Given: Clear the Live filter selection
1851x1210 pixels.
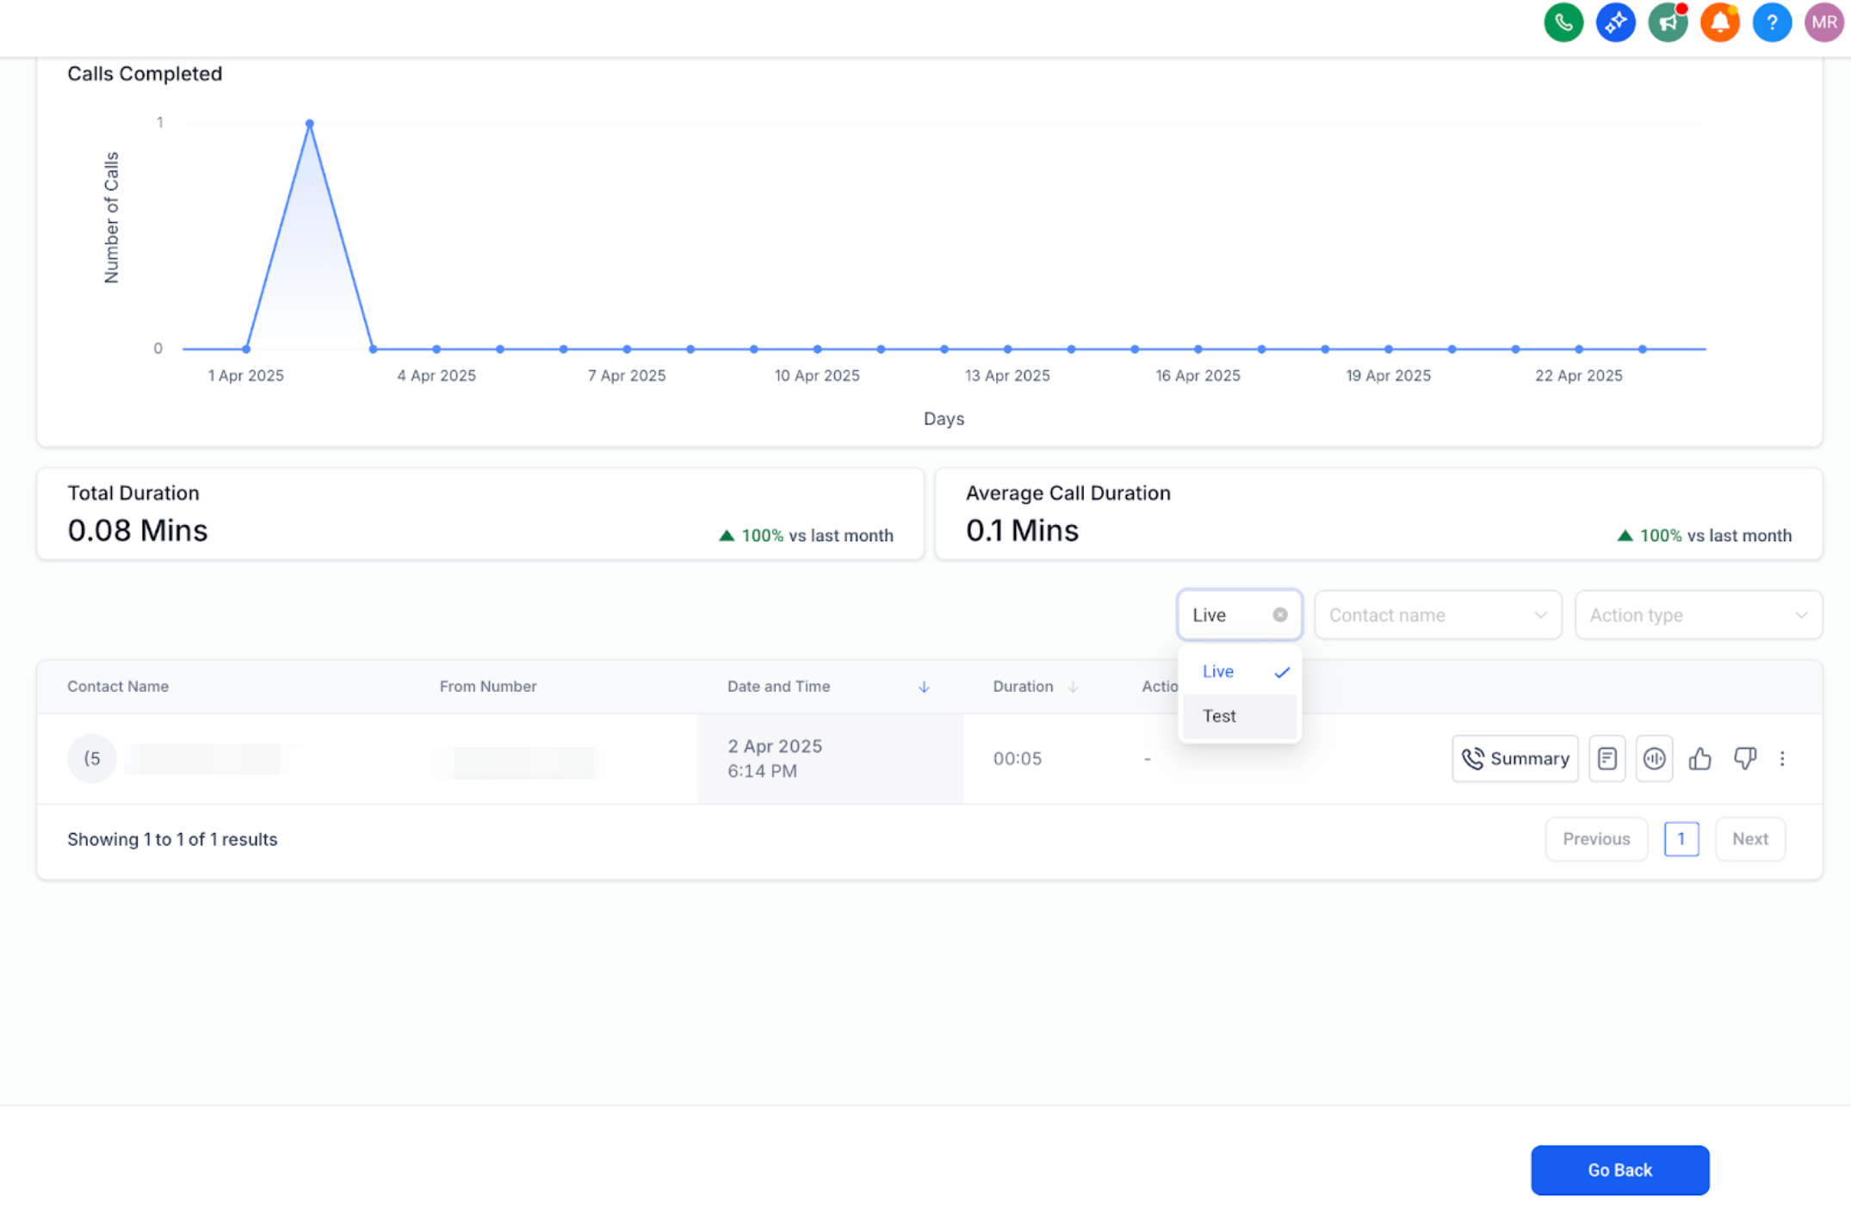Looking at the screenshot, I should 1280,614.
